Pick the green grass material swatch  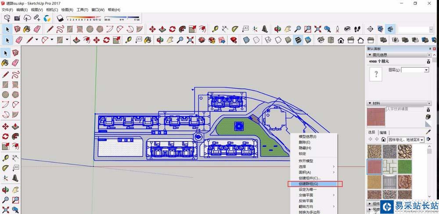pyautogui.click(x=405, y=167)
